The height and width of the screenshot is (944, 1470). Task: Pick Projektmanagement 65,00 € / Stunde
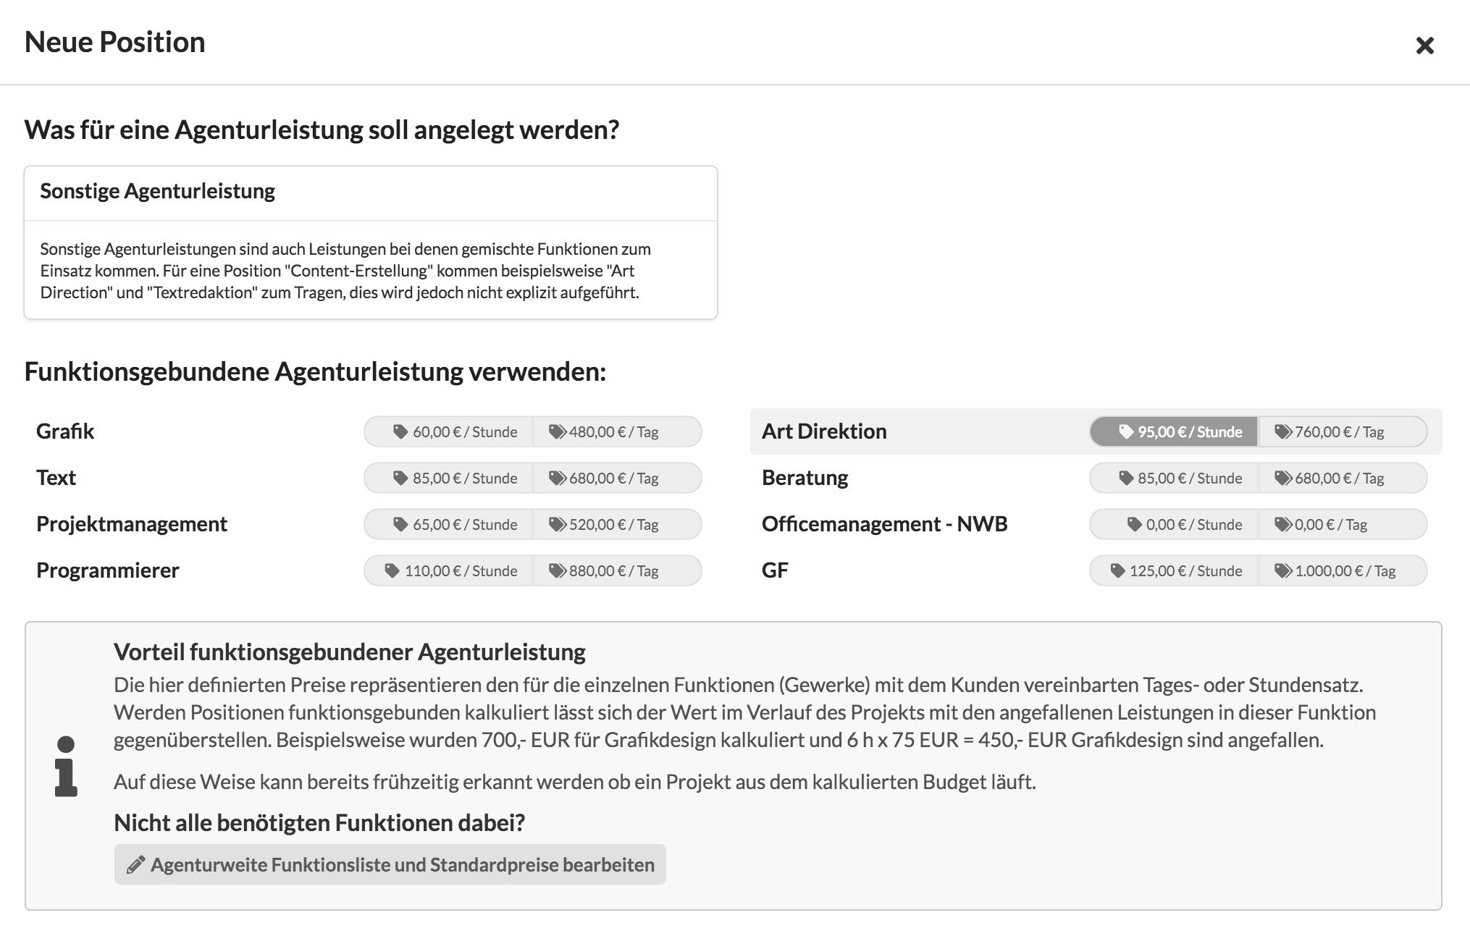[449, 524]
